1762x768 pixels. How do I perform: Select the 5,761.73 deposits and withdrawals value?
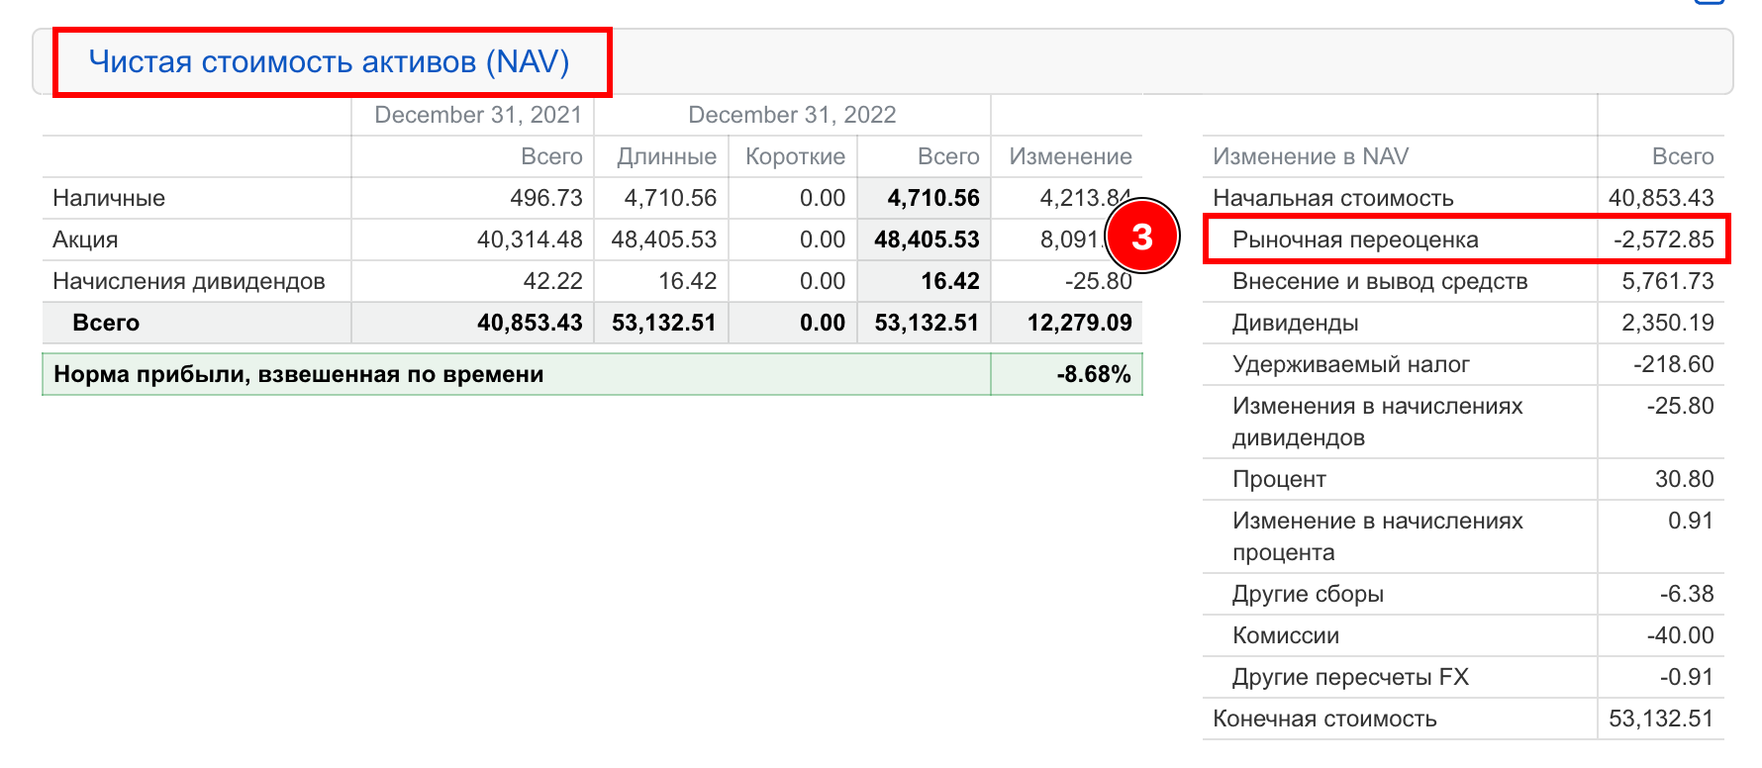click(x=1668, y=281)
